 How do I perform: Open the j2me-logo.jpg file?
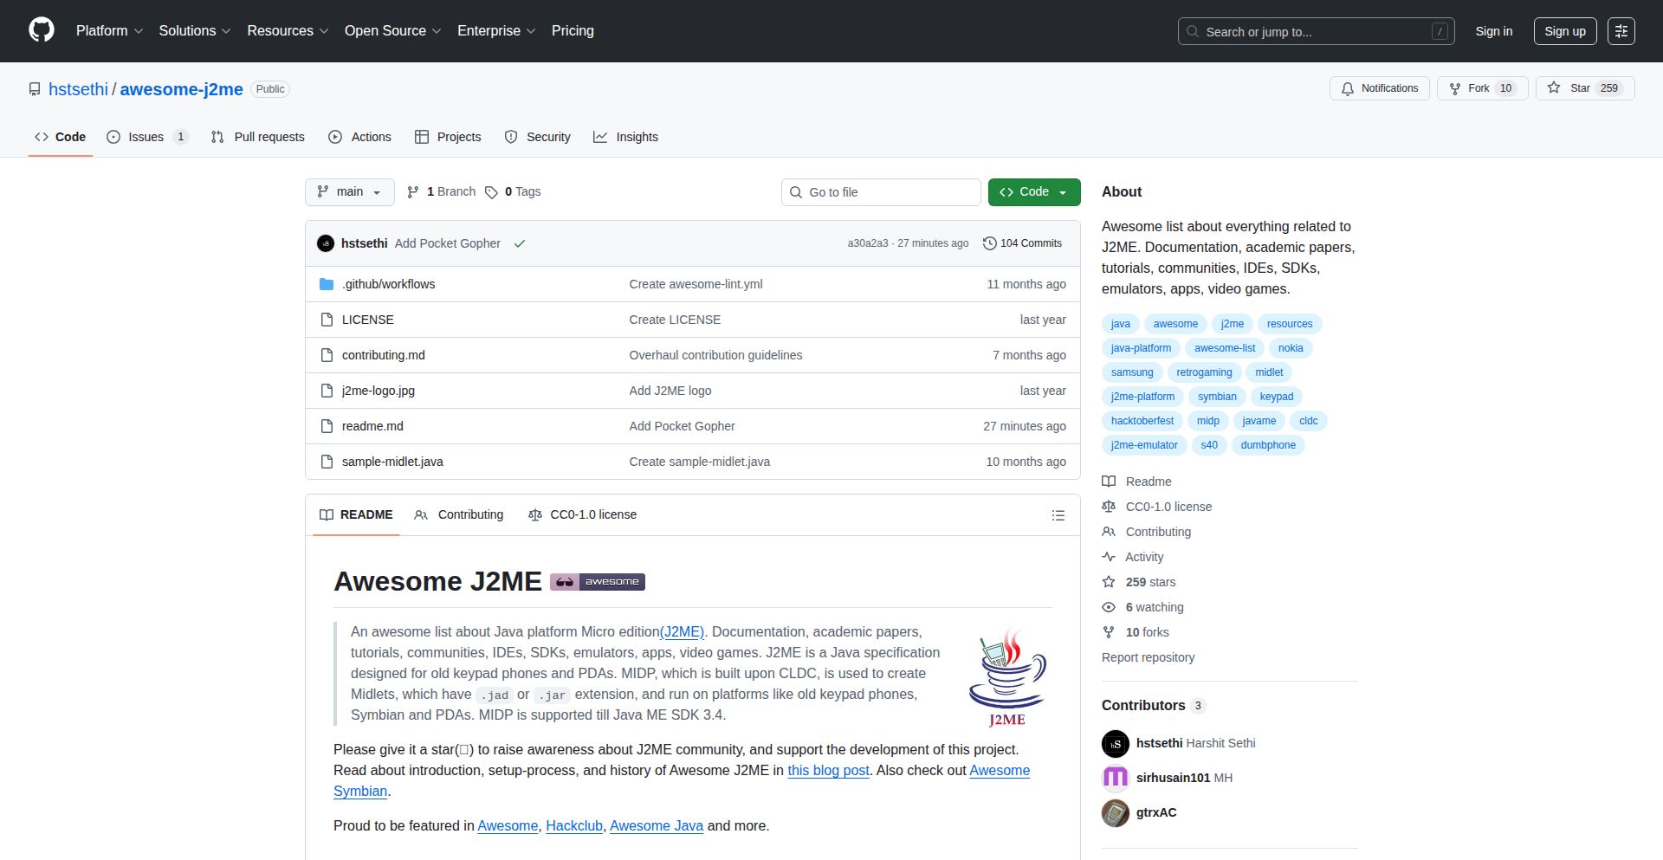click(379, 391)
